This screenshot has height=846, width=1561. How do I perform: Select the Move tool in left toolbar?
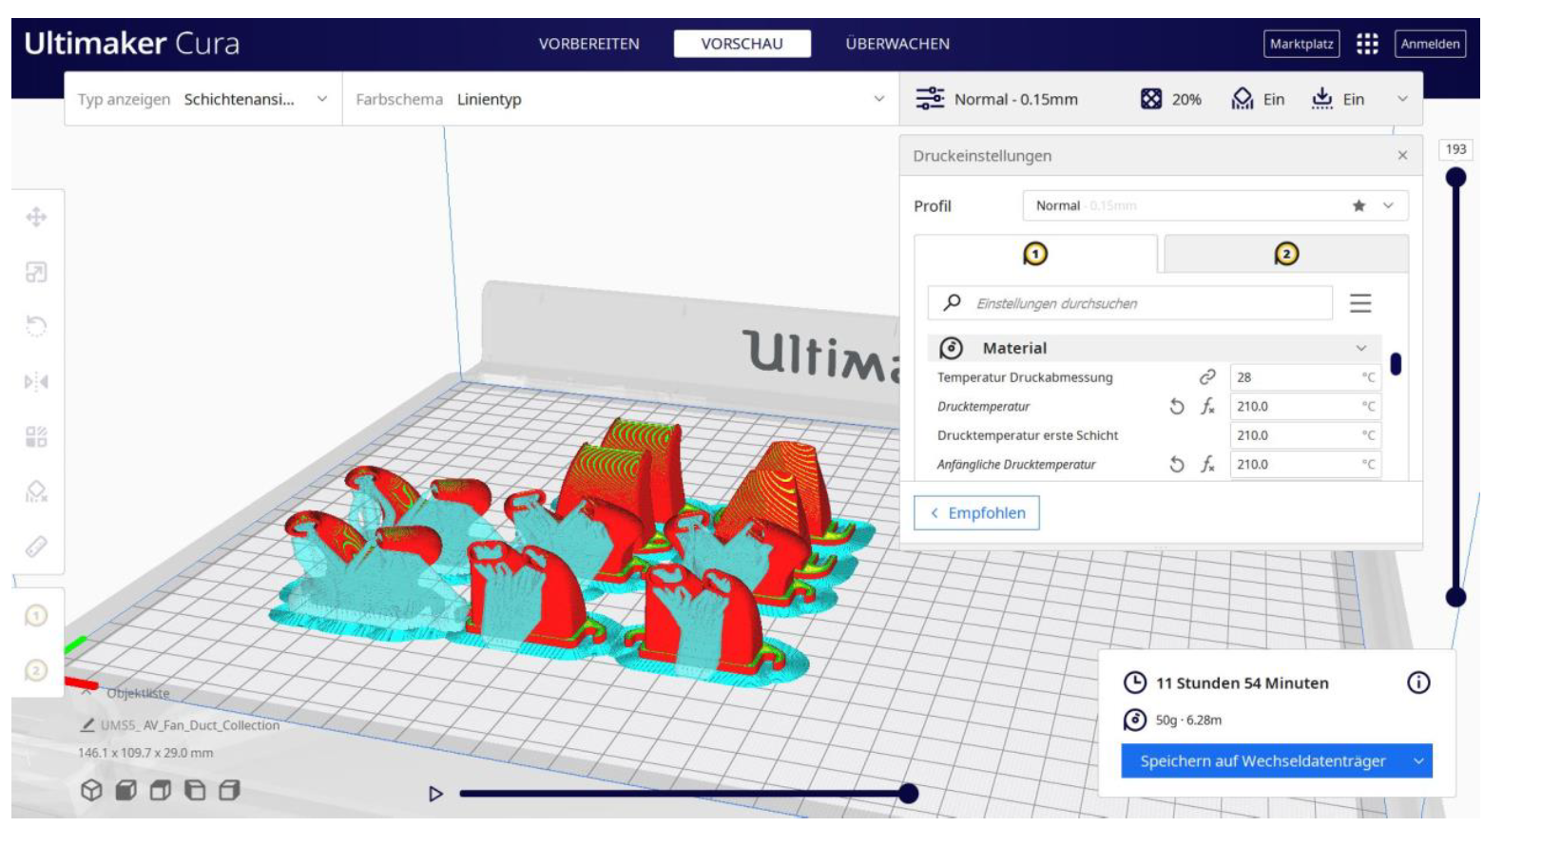click(x=36, y=218)
